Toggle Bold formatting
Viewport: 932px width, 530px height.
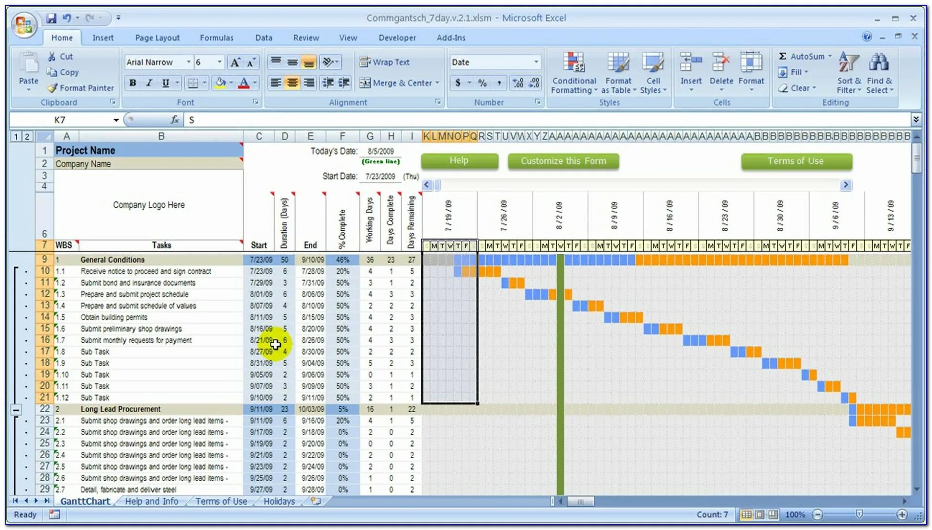click(x=133, y=83)
